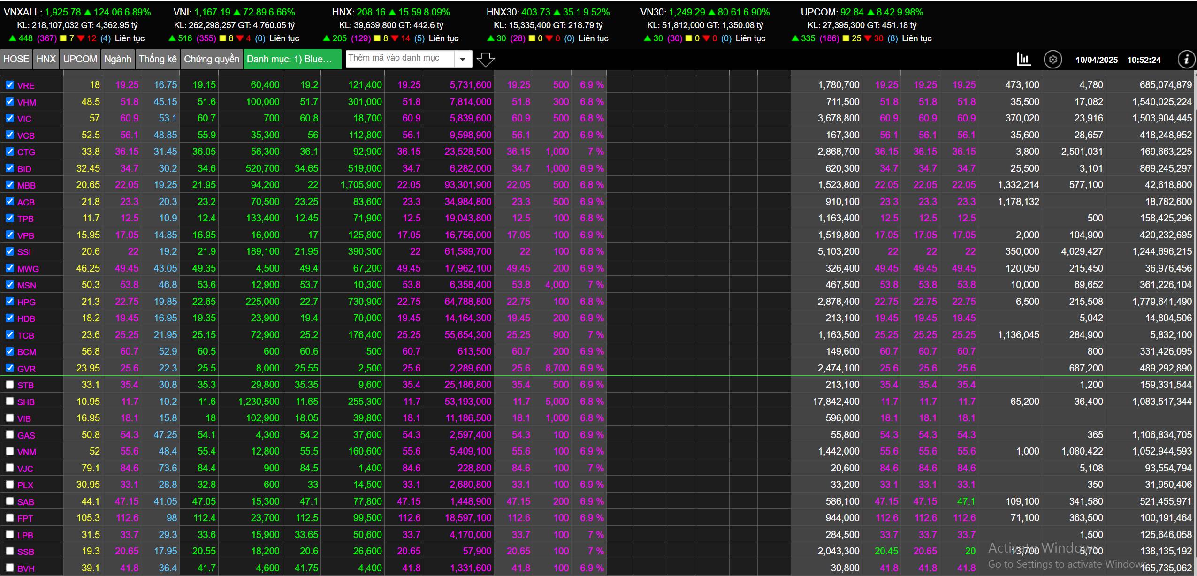Uncheck the HPG stock checkbox

(10, 301)
